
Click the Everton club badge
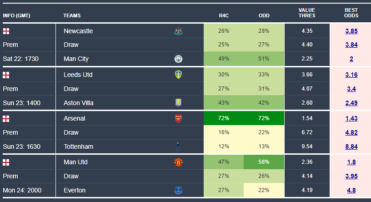178,190
